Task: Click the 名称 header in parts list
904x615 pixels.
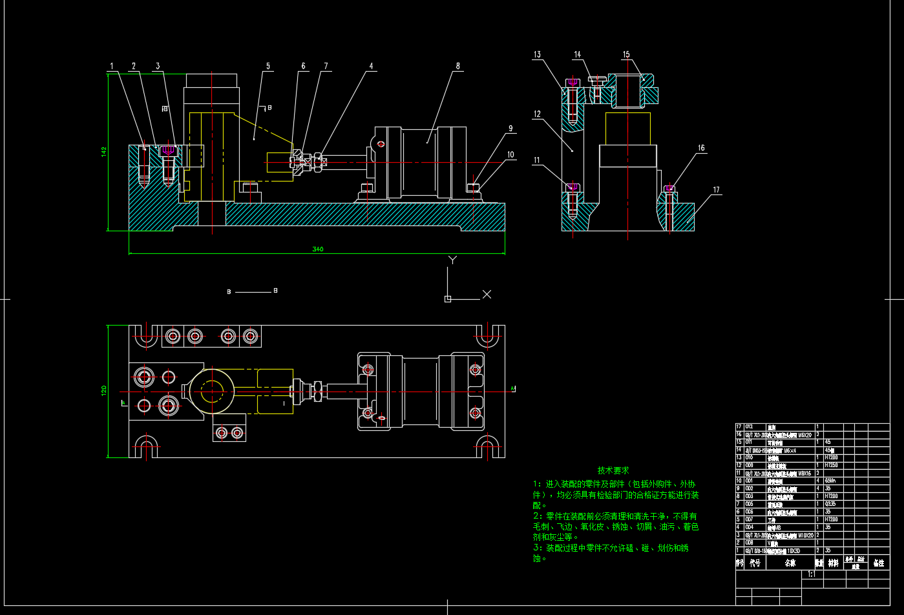Action: pos(790,563)
